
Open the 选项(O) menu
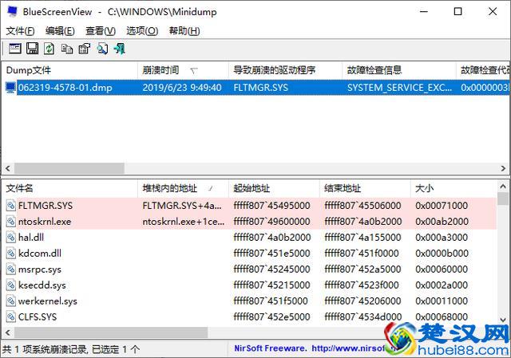coord(142,31)
